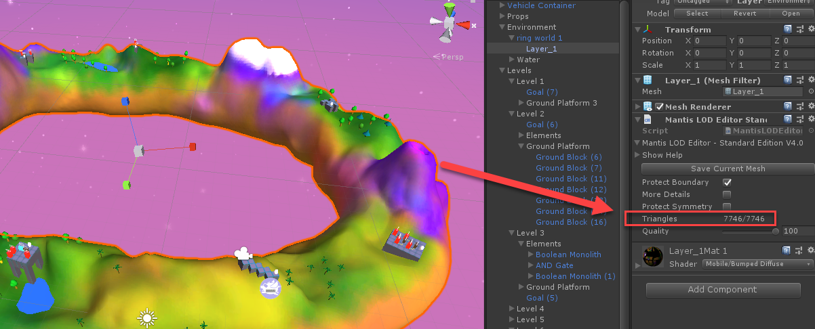
Task: Select ring world 1 in hierarchy
Action: (540, 38)
